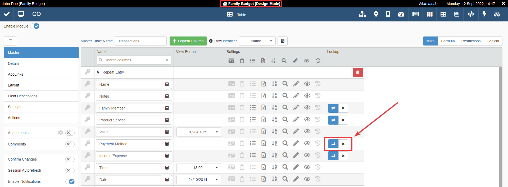Disable the Enable Notifications toggle
The image size is (508, 187).
click(x=70, y=181)
